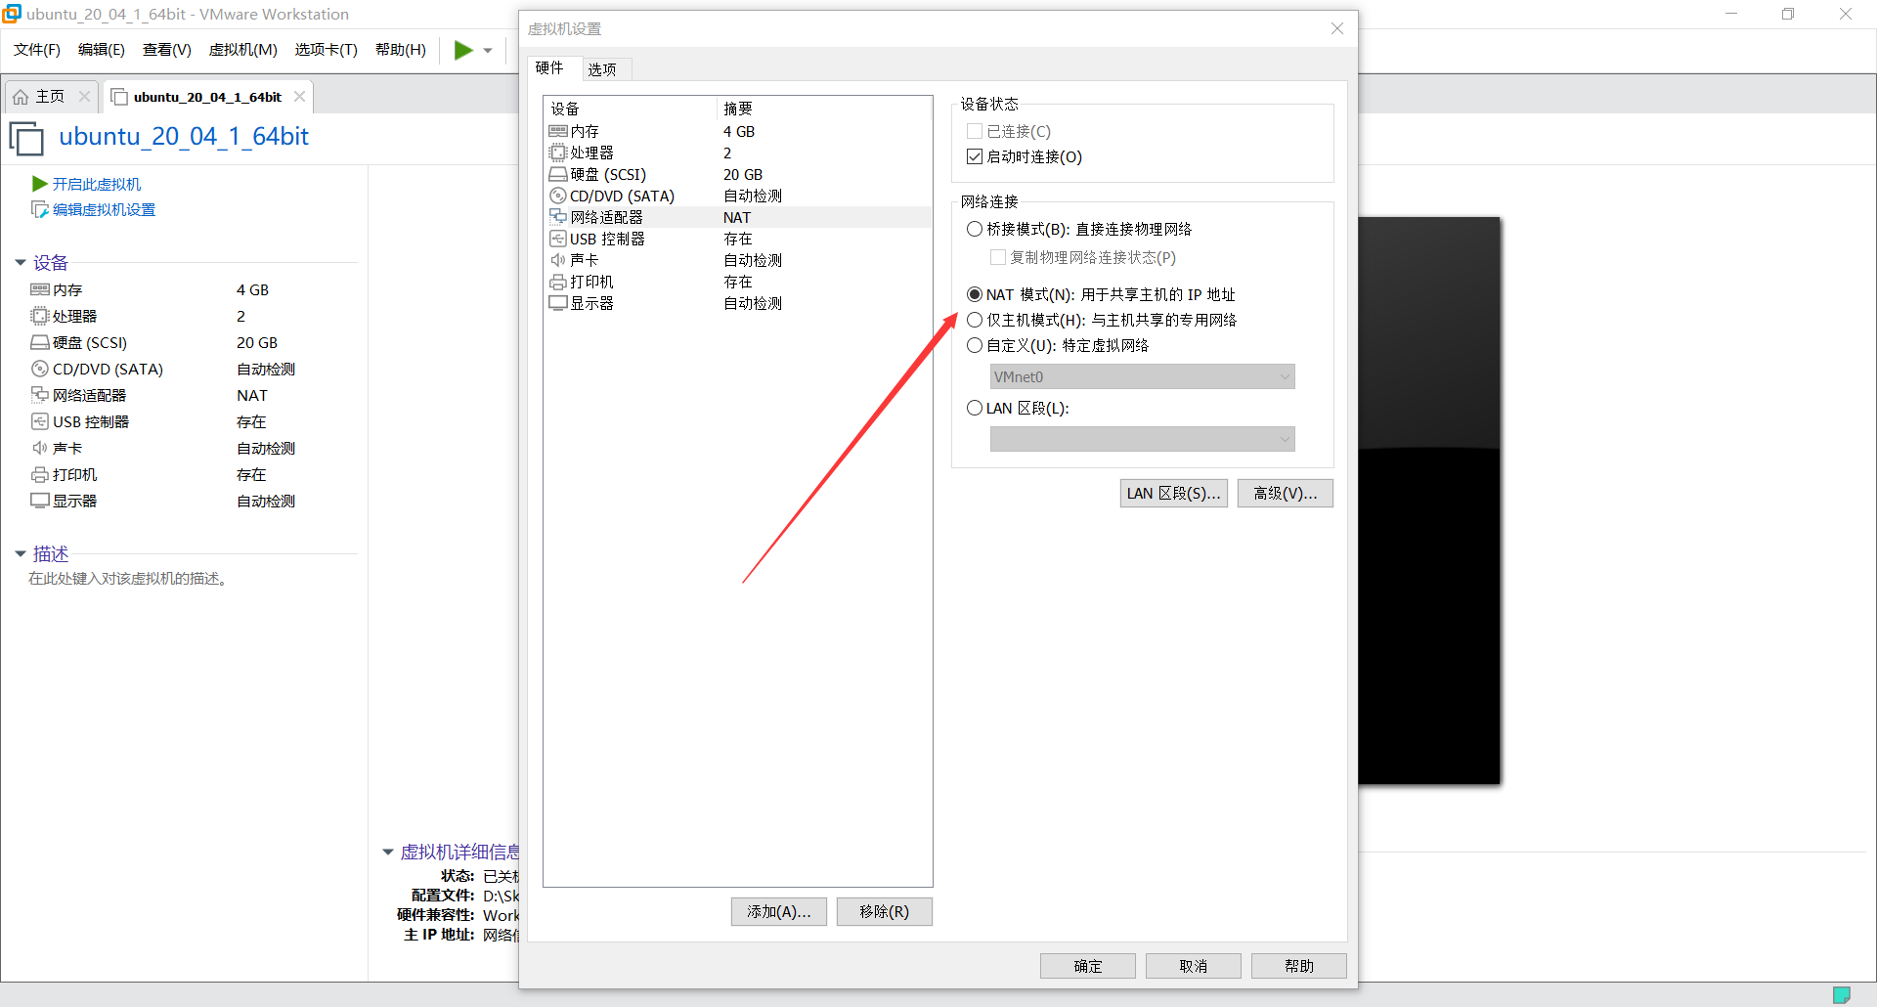Click the 高级(V) button

(x=1285, y=493)
